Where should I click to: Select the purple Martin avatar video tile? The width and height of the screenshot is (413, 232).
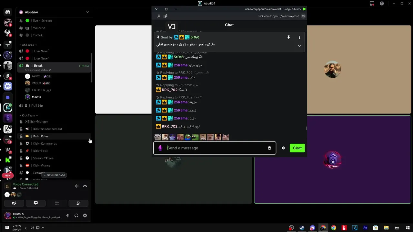click(x=333, y=159)
